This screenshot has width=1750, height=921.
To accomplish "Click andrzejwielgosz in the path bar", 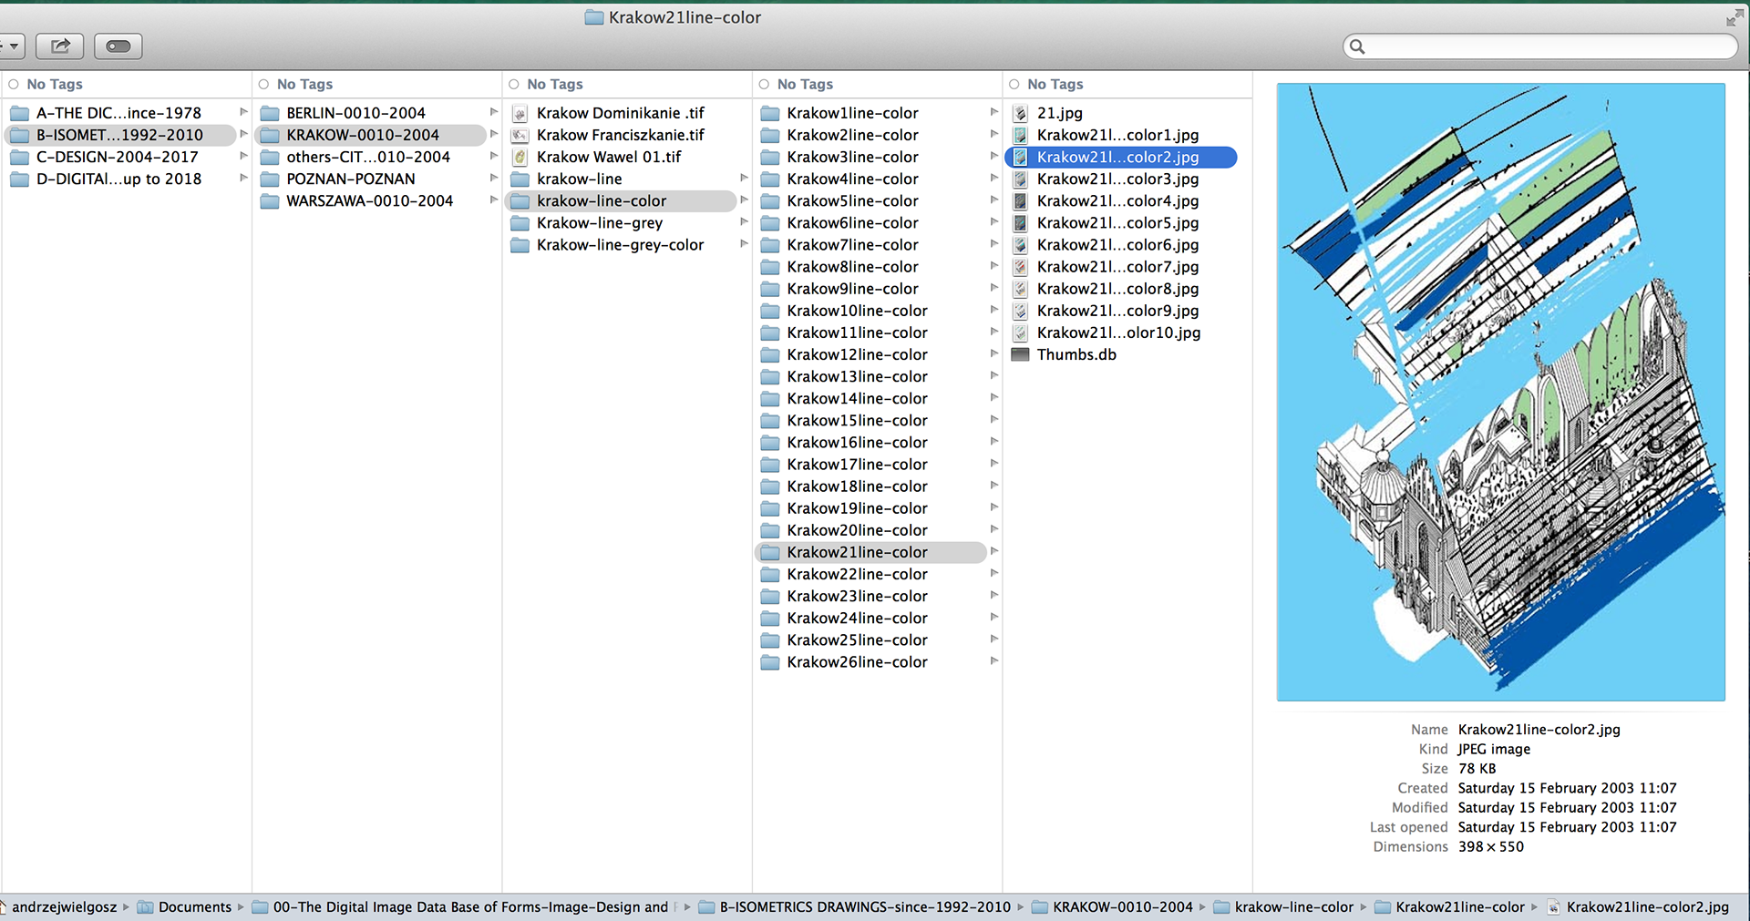I will (64, 907).
